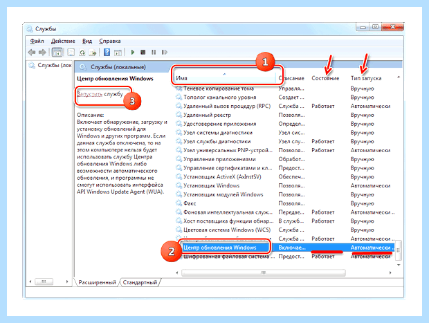Viewport: 429px width, 323px height.
Task: Click gear icon of Установщик Windows
Action: click(x=179, y=185)
